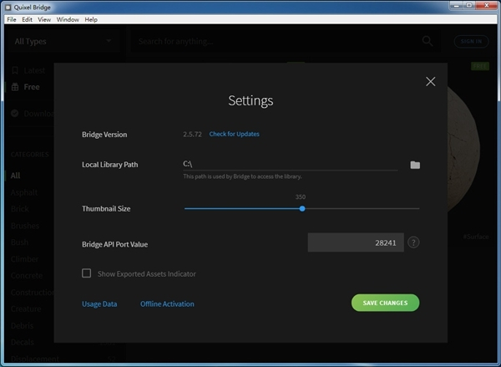Screen dimensions: 501x367
Task: Close the Settings dialog with the X
Action: tap(431, 81)
